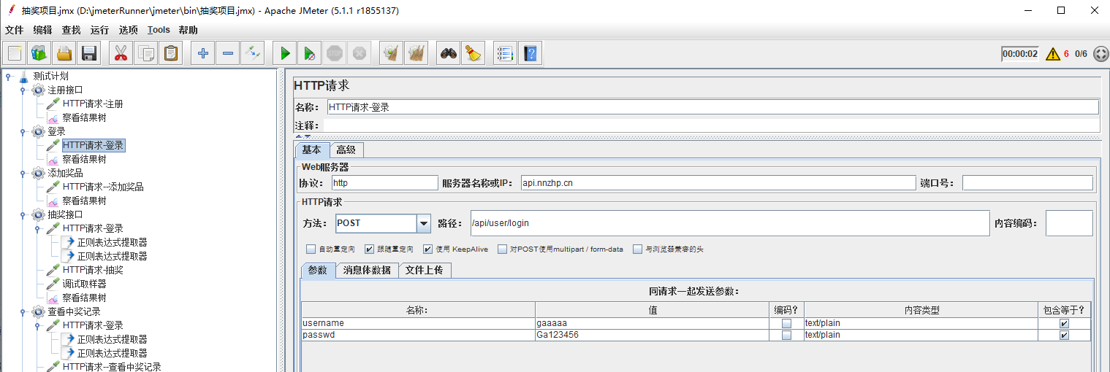Collapse the 添加奖品 thread group toggle
Image resolution: width=1110 pixels, height=372 pixels.
point(23,173)
